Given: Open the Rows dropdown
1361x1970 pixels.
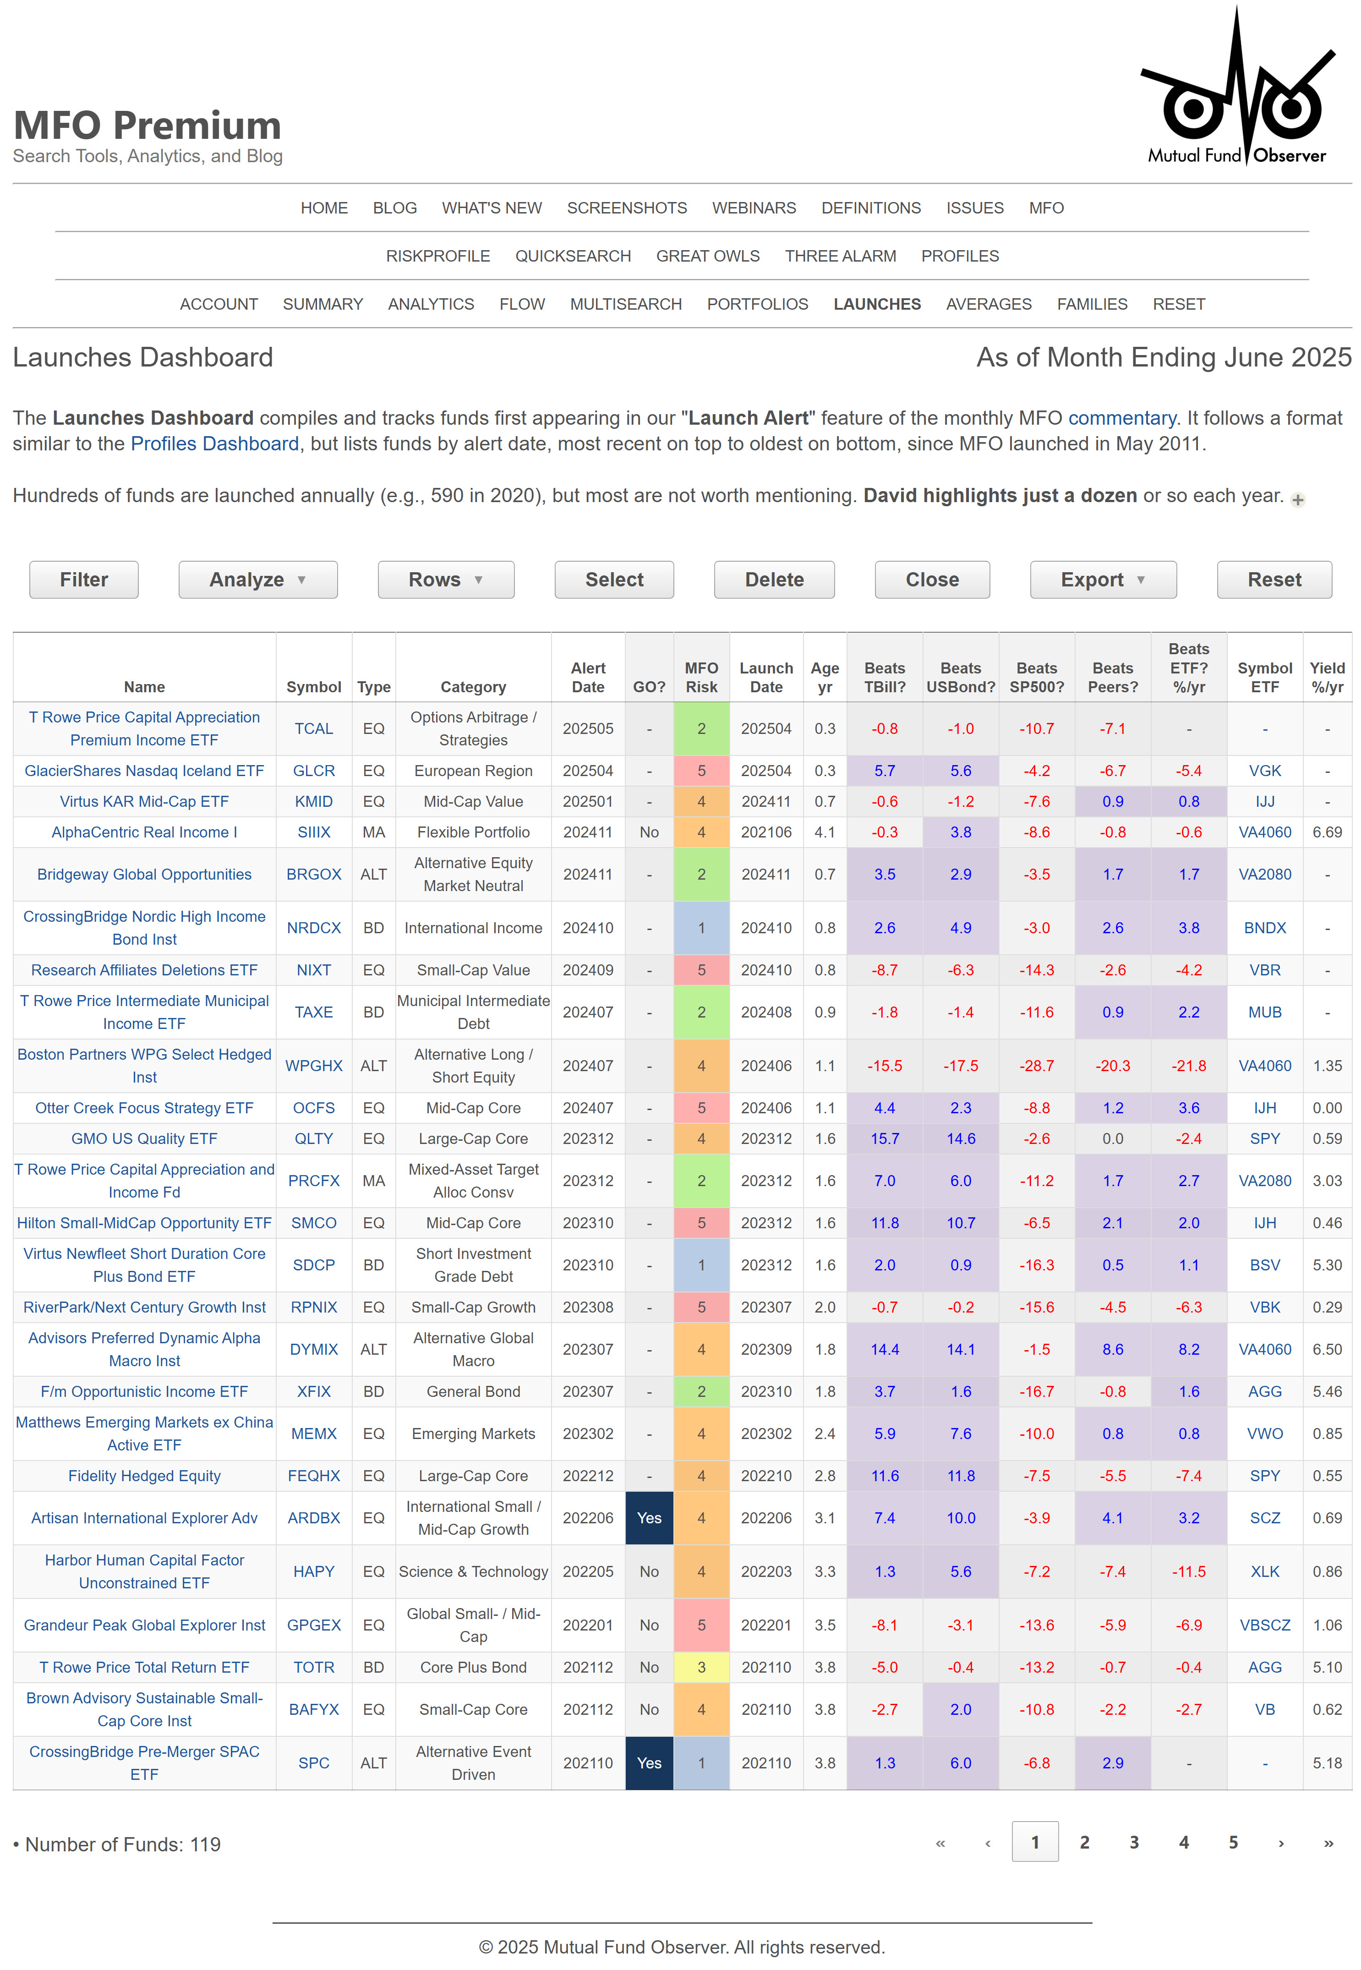Looking at the screenshot, I should (445, 579).
